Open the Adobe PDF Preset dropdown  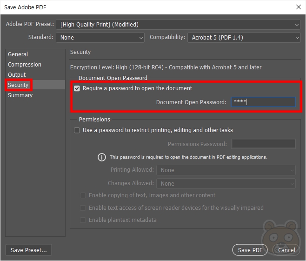[x=178, y=24]
